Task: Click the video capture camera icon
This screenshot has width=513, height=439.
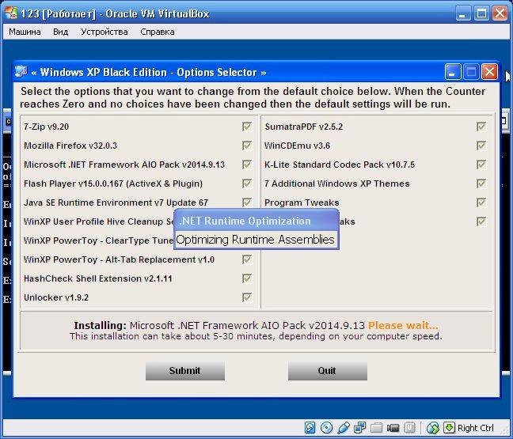Action: pos(393,427)
